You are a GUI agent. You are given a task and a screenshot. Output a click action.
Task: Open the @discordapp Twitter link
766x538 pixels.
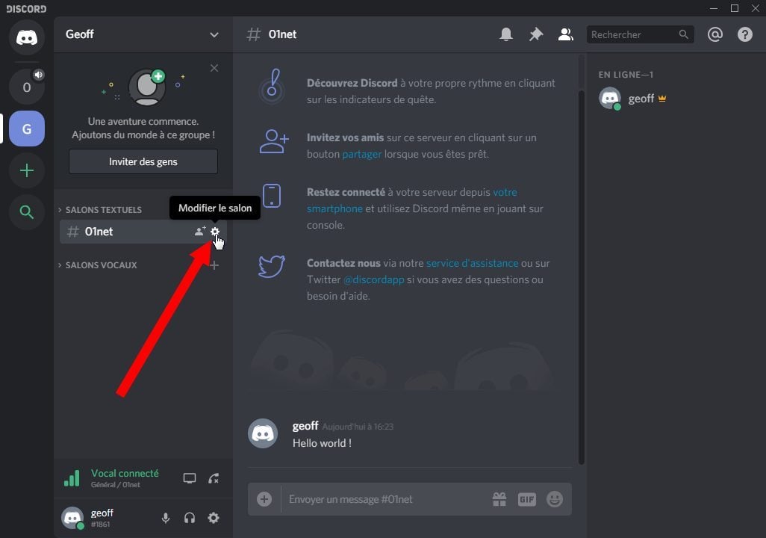click(374, 279)
